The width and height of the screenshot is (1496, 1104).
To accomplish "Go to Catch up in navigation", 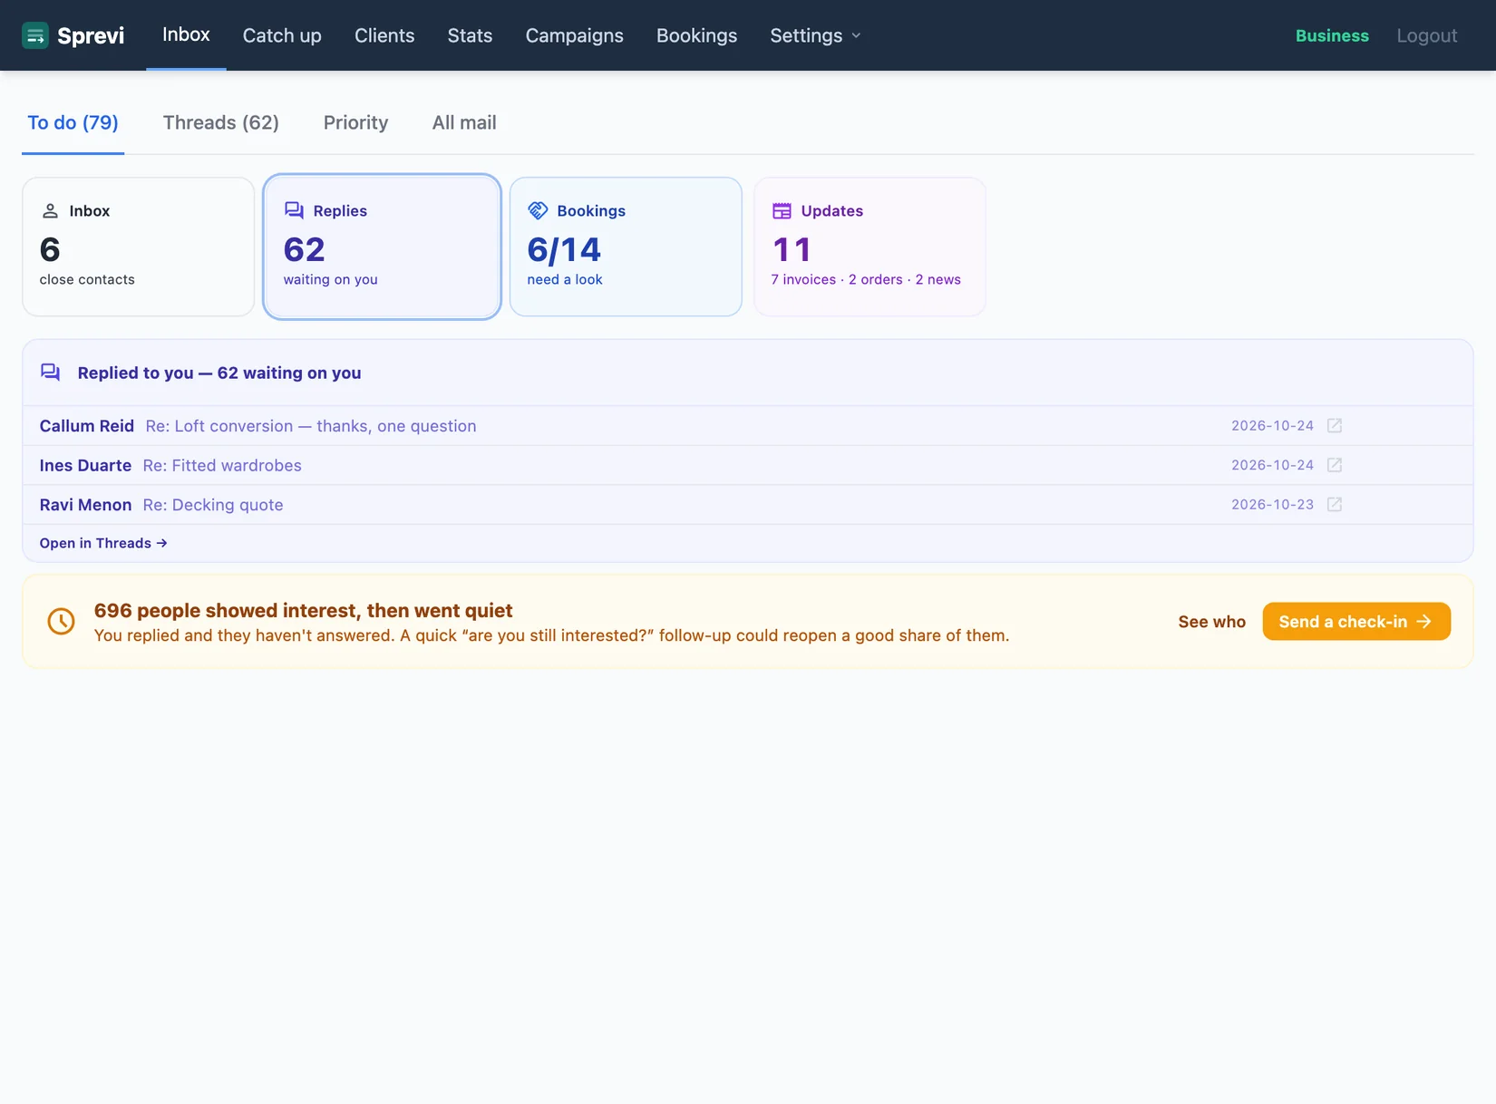I will [282, 35].
